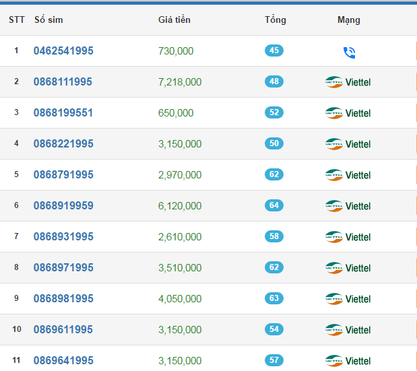This screenshot has width=417, height=371.
Task: Select SIM number 0868981995
Action: [x=63, y=299]
